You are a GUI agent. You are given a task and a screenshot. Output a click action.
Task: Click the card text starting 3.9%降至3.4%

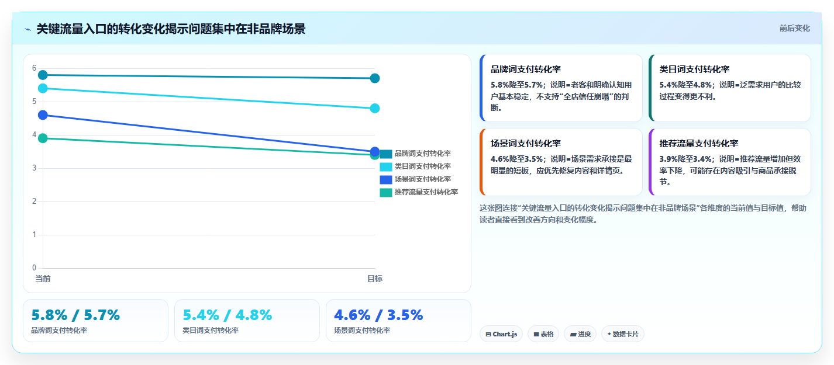730,171
